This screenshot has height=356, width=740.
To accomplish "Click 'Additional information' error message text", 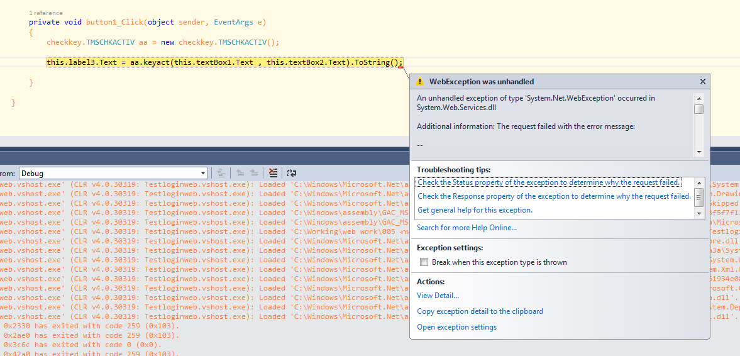I will (526, 126).
